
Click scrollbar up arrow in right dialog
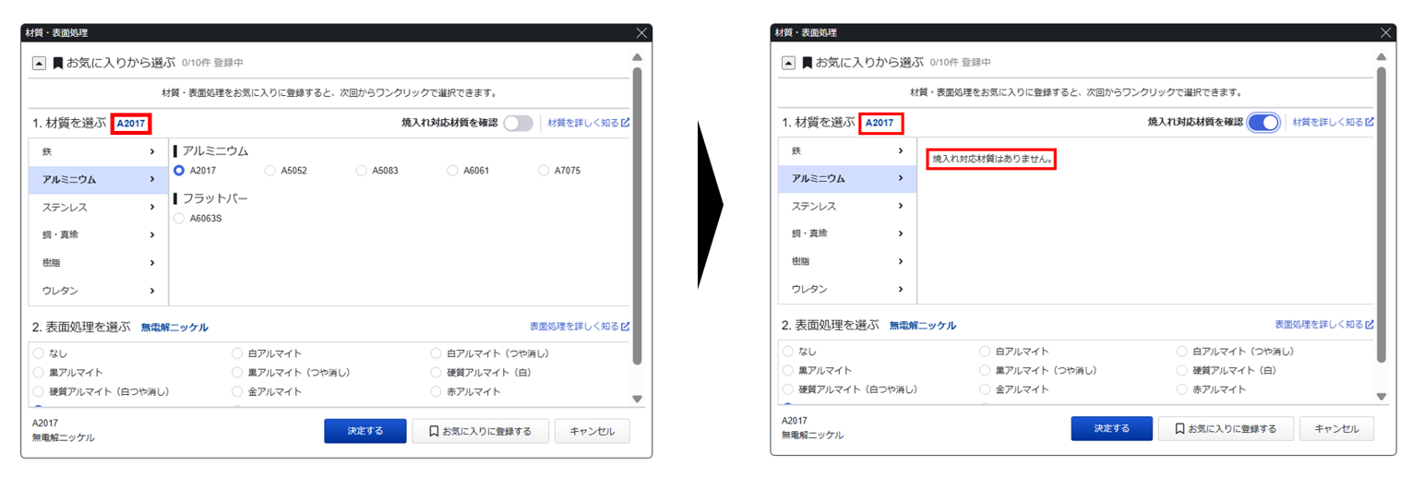(x=1381, y=56)
